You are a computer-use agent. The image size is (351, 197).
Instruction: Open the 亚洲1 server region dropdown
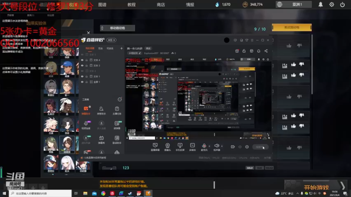[x=294, y=4]
